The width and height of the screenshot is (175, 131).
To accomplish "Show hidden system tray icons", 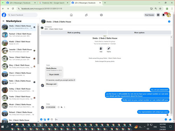I will 145,127.
